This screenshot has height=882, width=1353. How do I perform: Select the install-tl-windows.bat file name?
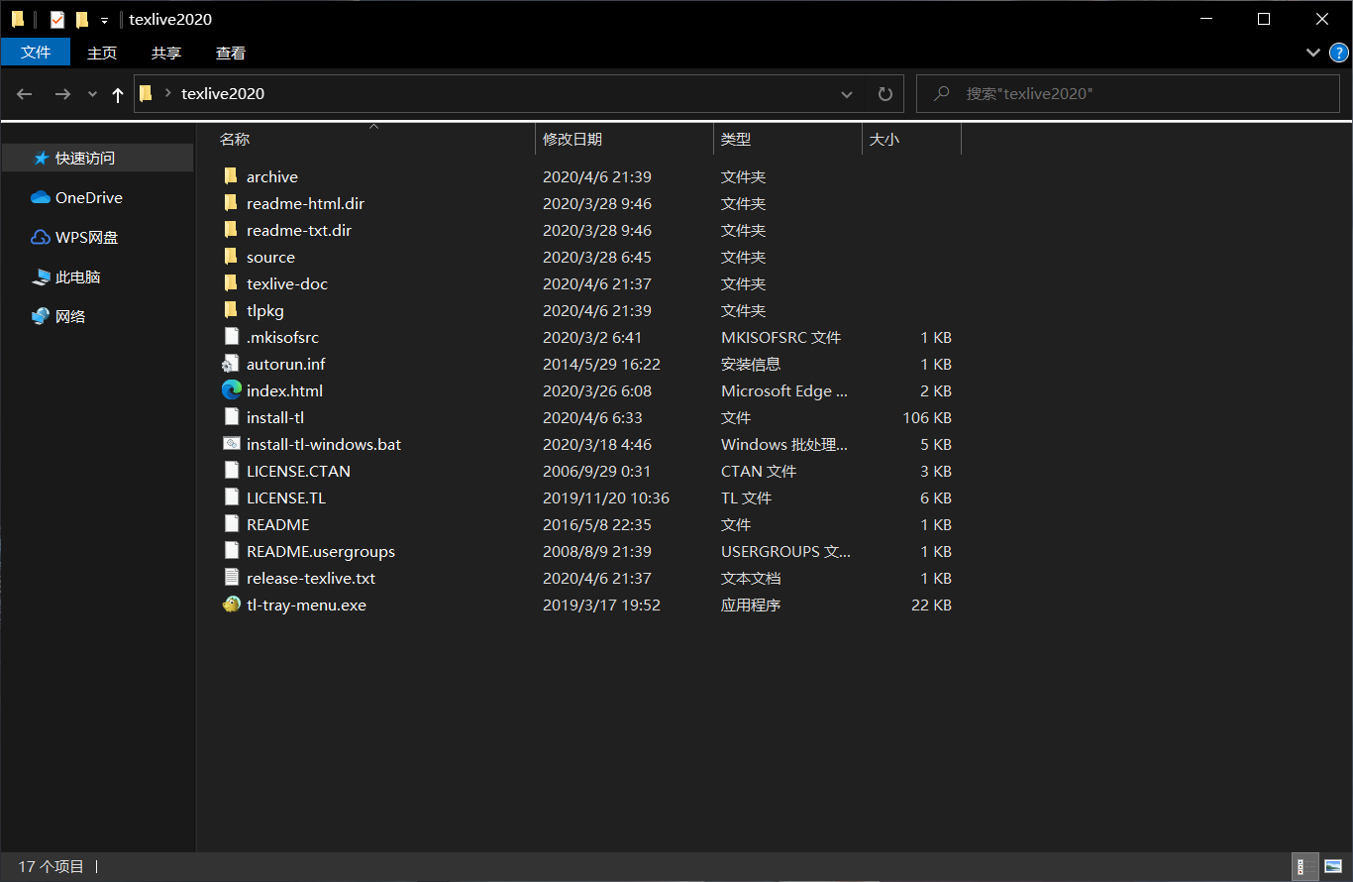[x=324, y=444]
